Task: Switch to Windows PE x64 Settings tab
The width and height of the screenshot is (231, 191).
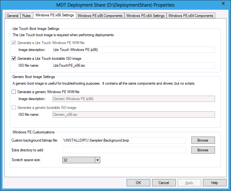Action: [146, 16]
